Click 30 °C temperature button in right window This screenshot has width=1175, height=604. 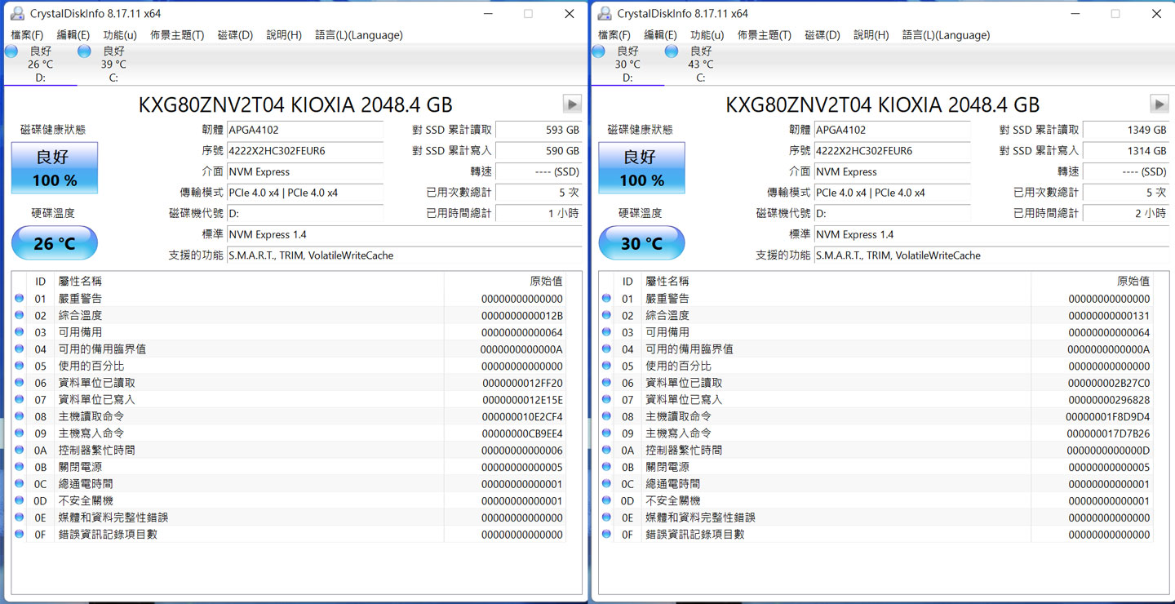coord(642,243)
